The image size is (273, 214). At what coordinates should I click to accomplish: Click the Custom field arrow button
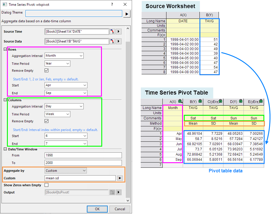pos(120,178)
